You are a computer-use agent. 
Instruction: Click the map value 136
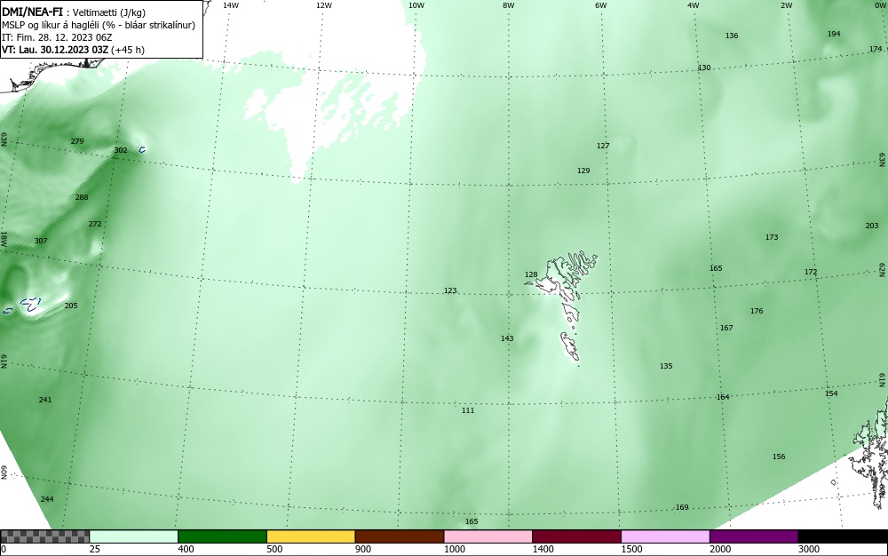[x=732, y=36]
